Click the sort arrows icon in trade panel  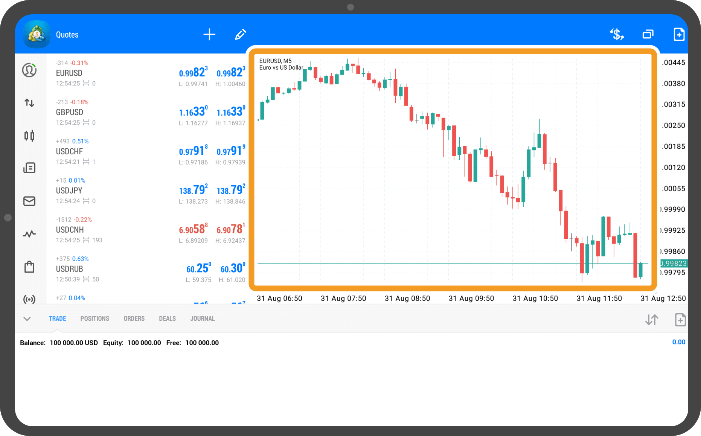point(652,320)
